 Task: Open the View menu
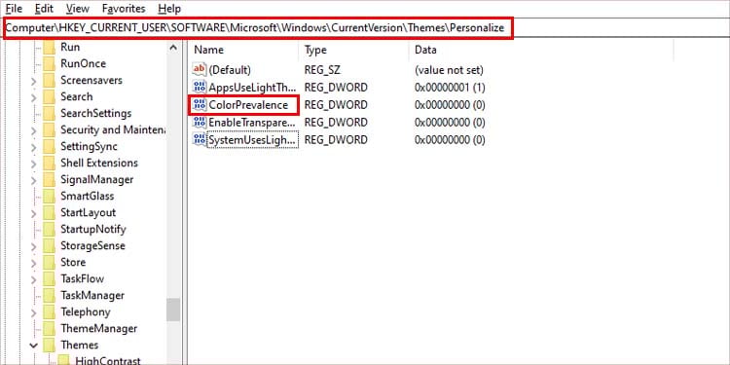(77, 9)
